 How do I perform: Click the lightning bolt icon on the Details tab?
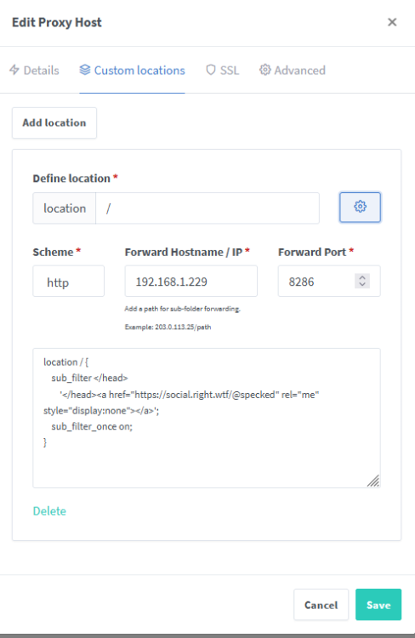pyautogui.click(x=14, y=70)
